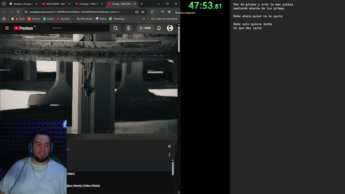
Task: Open the playlist three-dot options menu
Action: point(169,155)
